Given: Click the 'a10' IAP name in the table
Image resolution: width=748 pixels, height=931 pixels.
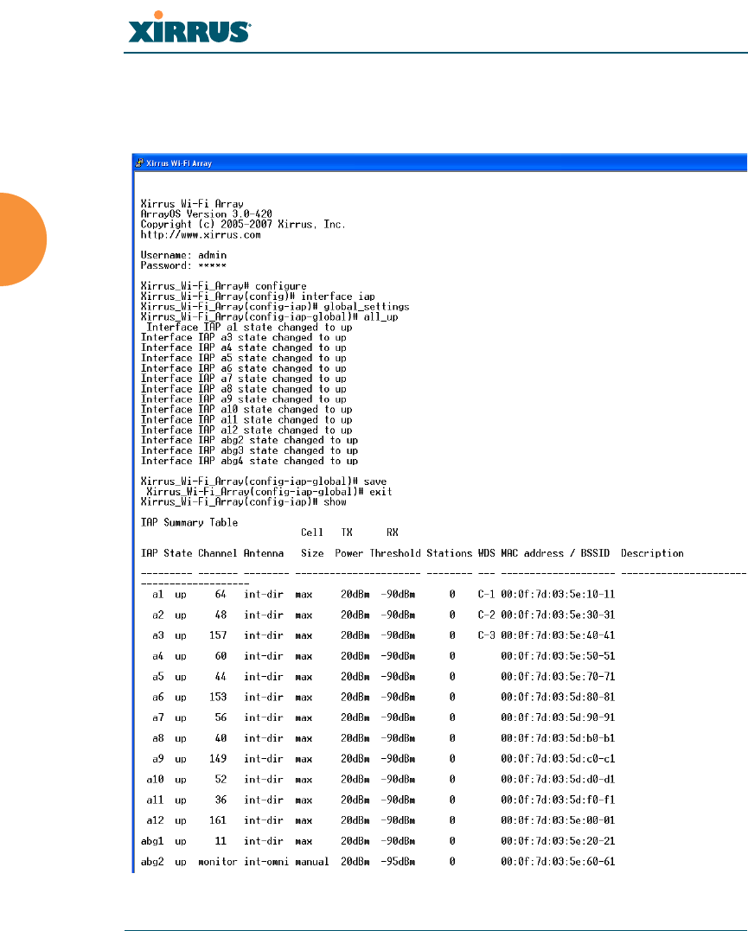Looking at the screenshot, I should click(x=155, y=780).
